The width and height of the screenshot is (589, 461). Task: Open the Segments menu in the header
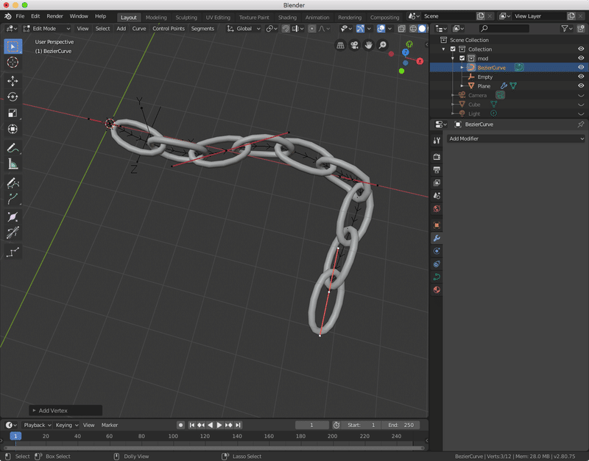coord(202,29)
